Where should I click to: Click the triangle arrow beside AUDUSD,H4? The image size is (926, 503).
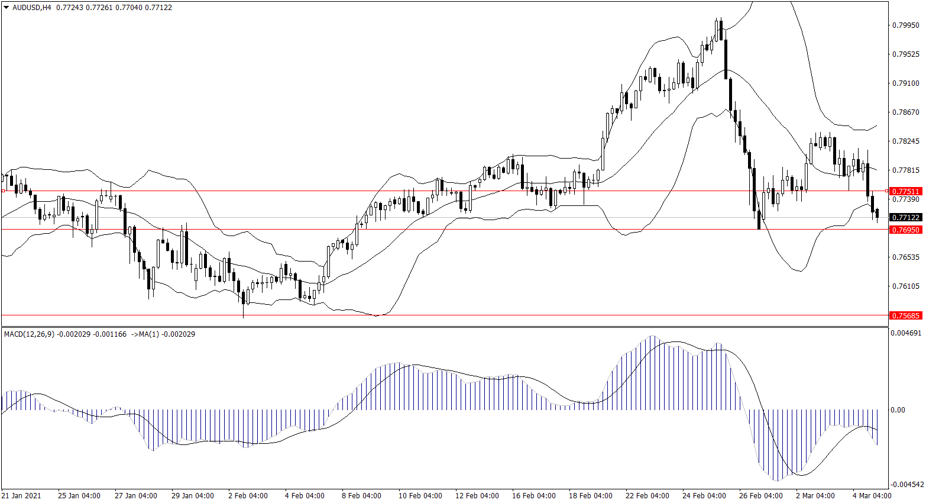tap(6, 8)
